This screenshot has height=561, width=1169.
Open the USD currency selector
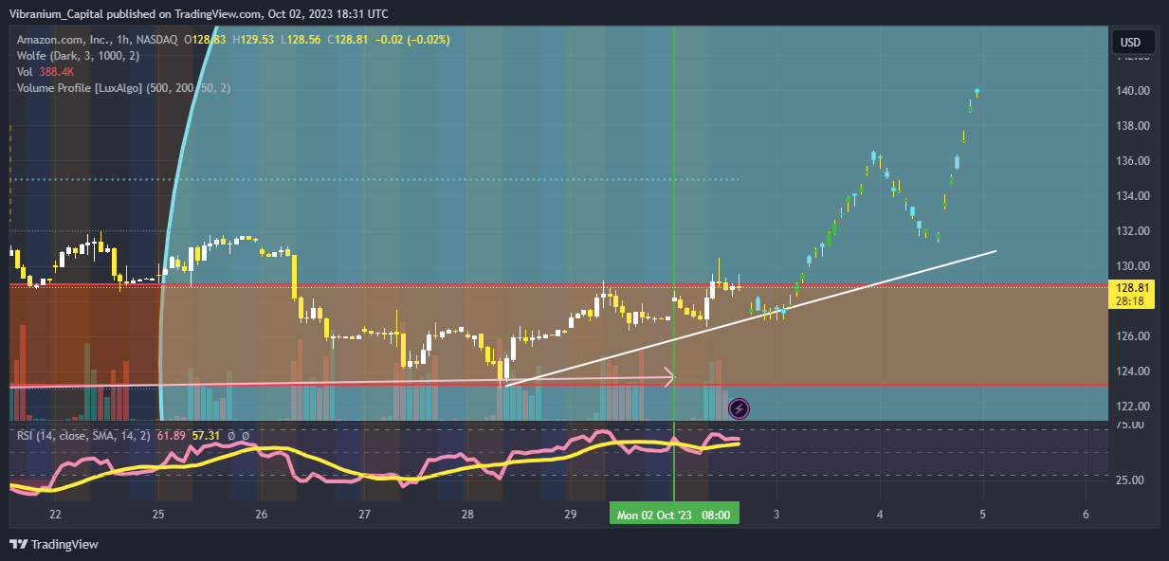[x=1131, y=42]
